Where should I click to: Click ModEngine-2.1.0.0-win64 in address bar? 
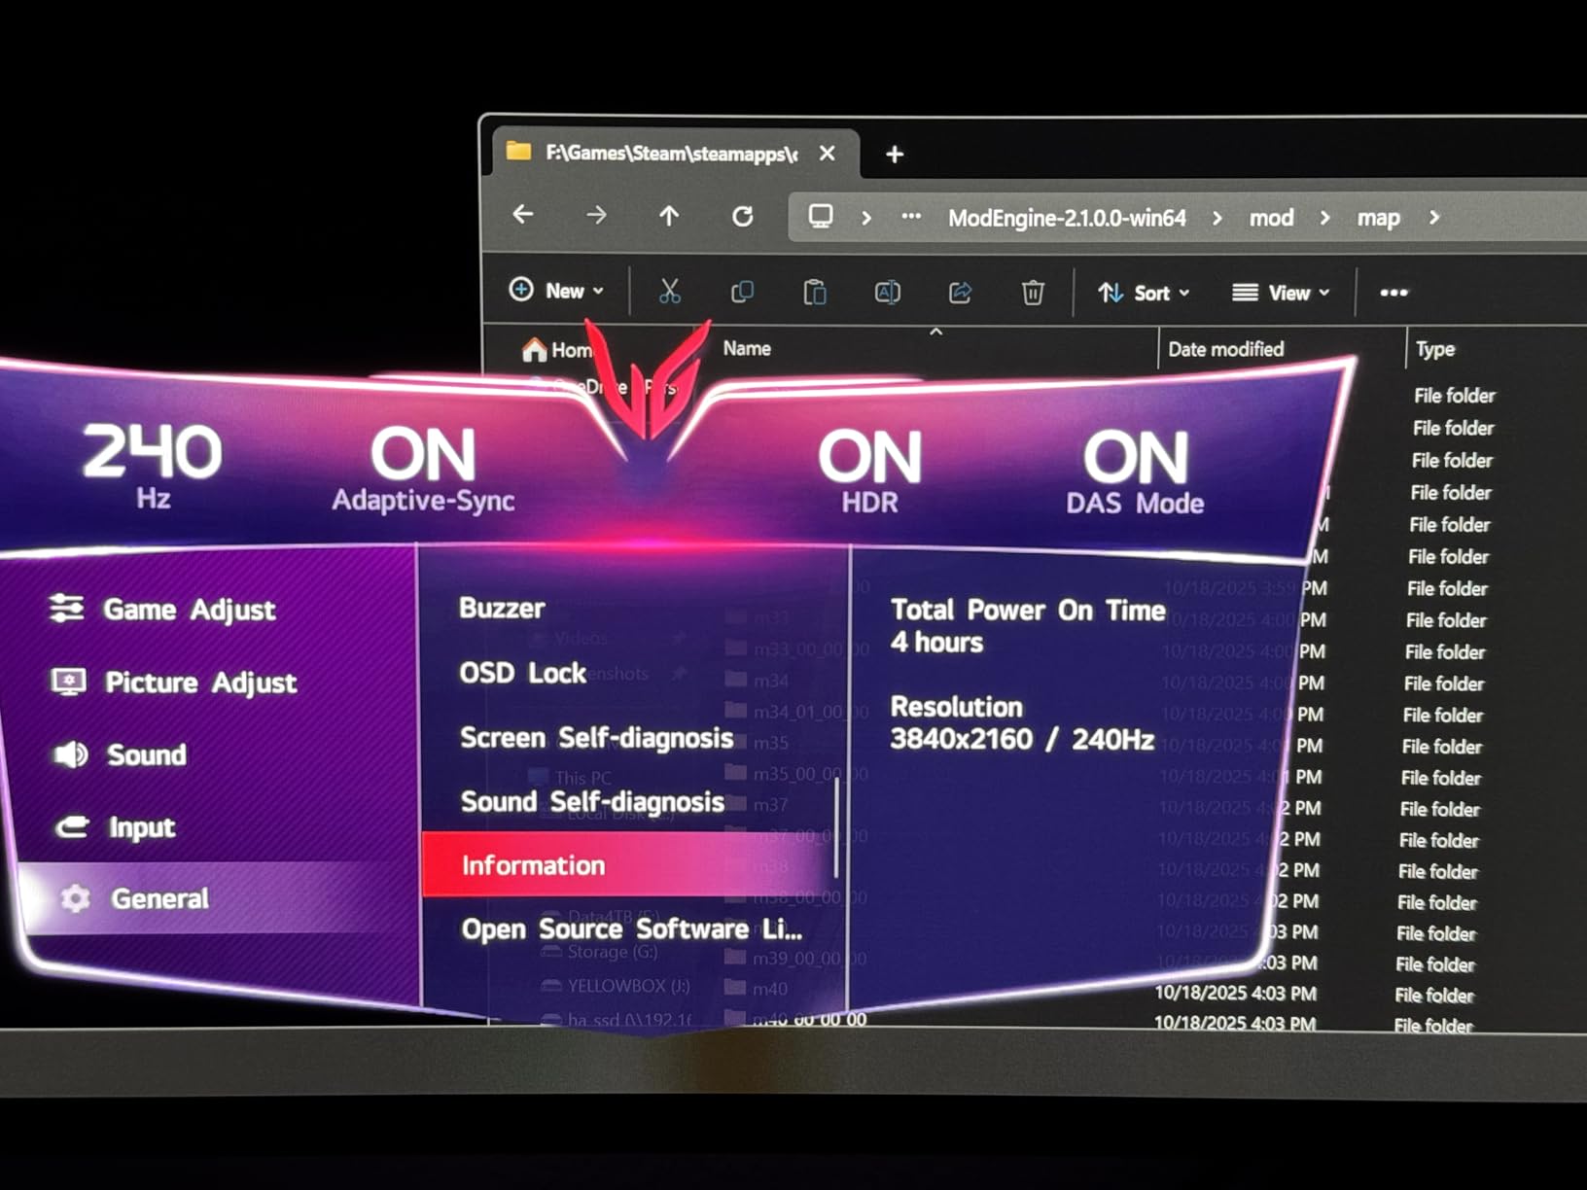(x=1067, y=218)
